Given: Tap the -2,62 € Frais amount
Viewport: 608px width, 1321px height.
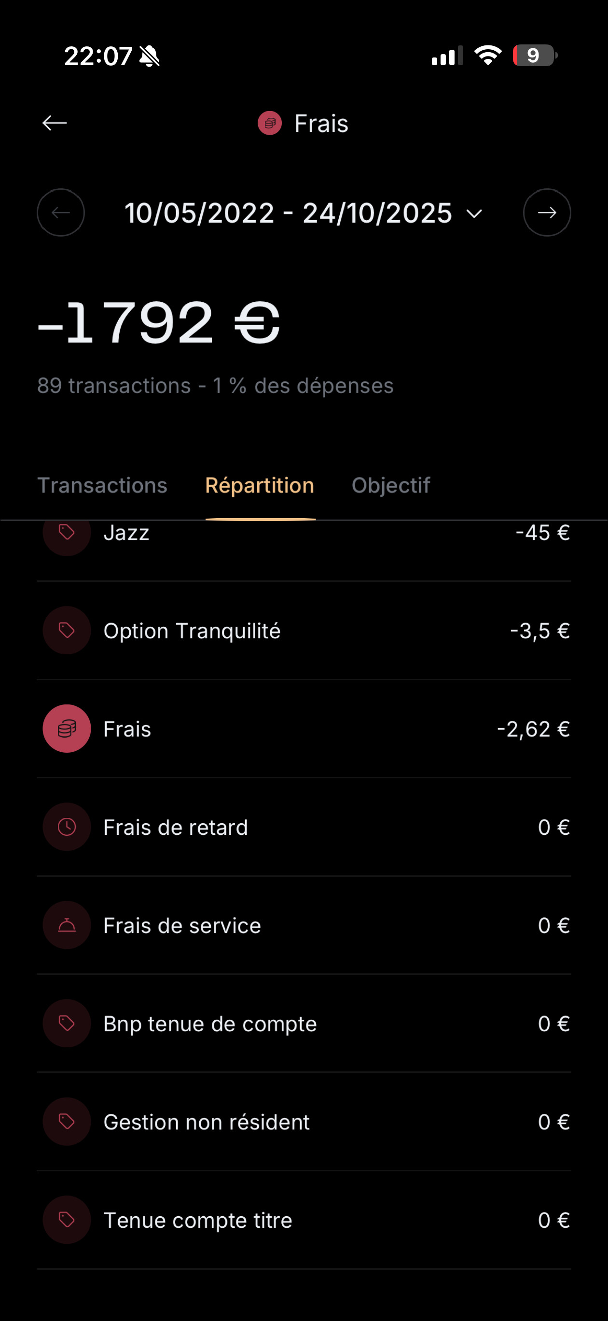Looking at the screenshot, I should click(533, 729).
